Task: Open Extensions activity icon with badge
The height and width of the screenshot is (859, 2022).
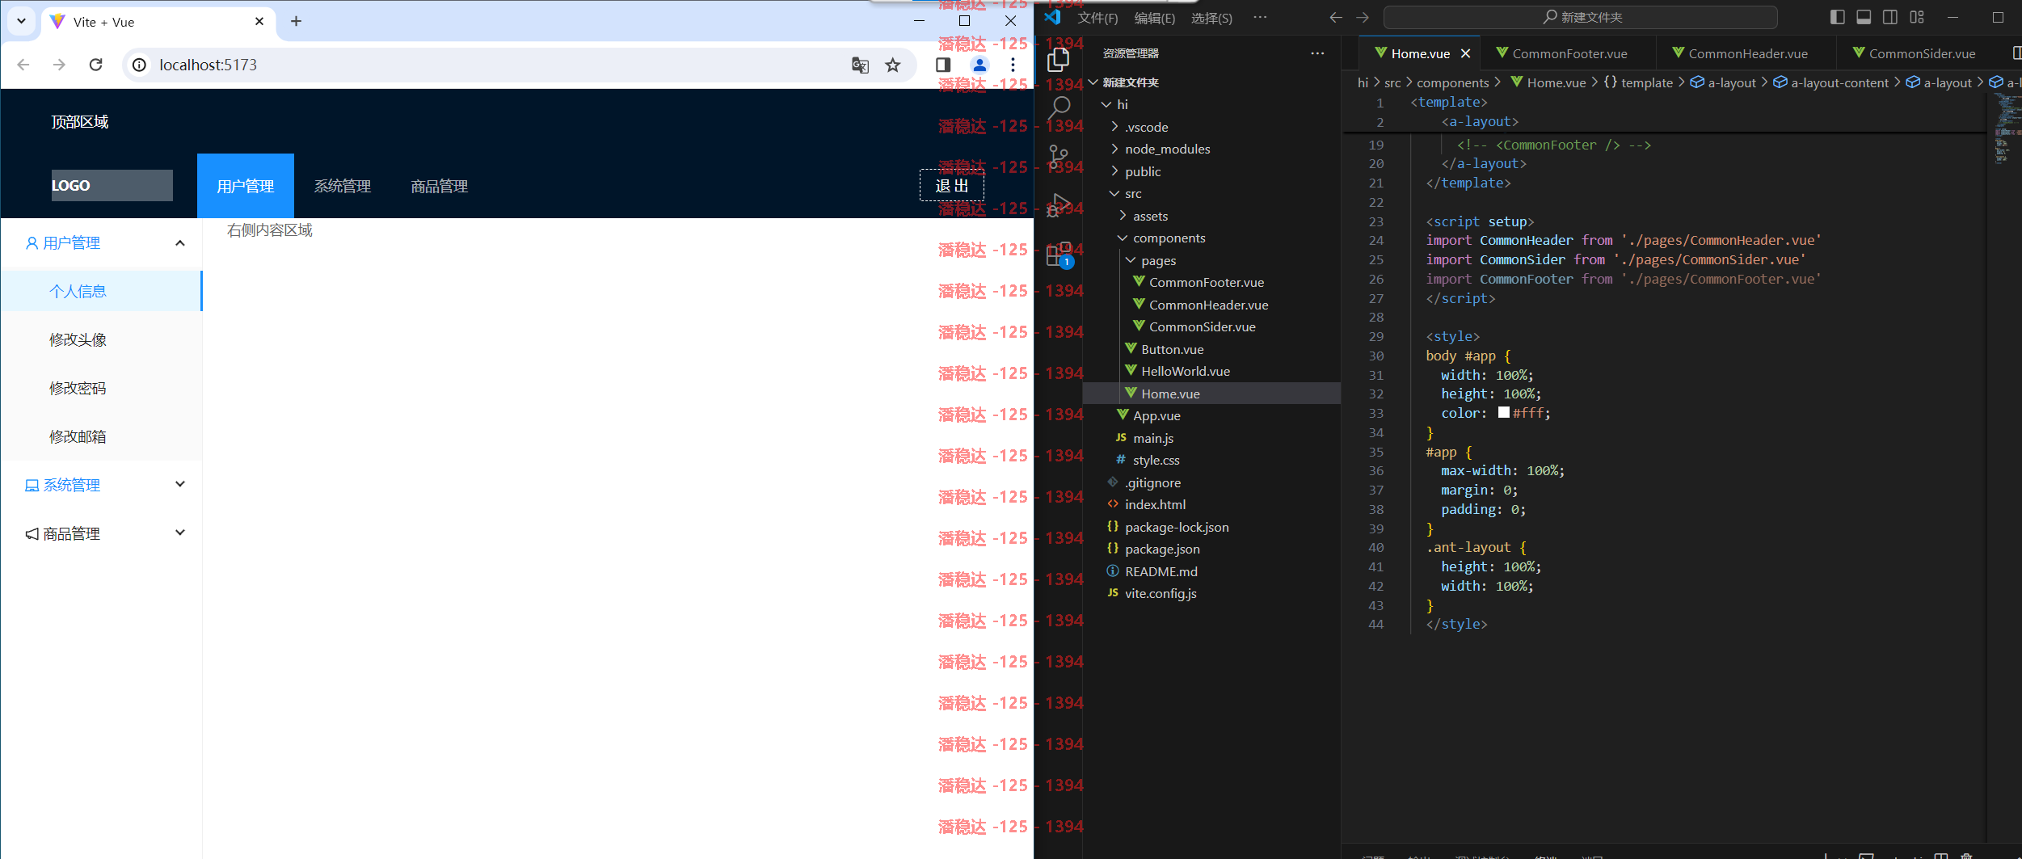Action: click(1059, 254)
